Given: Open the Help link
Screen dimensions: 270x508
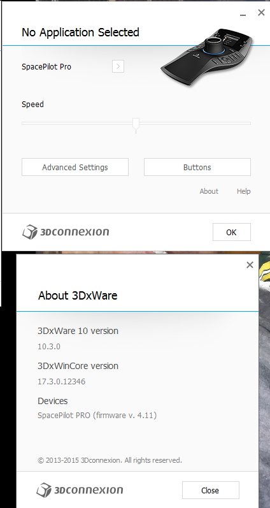Looking at the screenshot, I should click(243, 191).
